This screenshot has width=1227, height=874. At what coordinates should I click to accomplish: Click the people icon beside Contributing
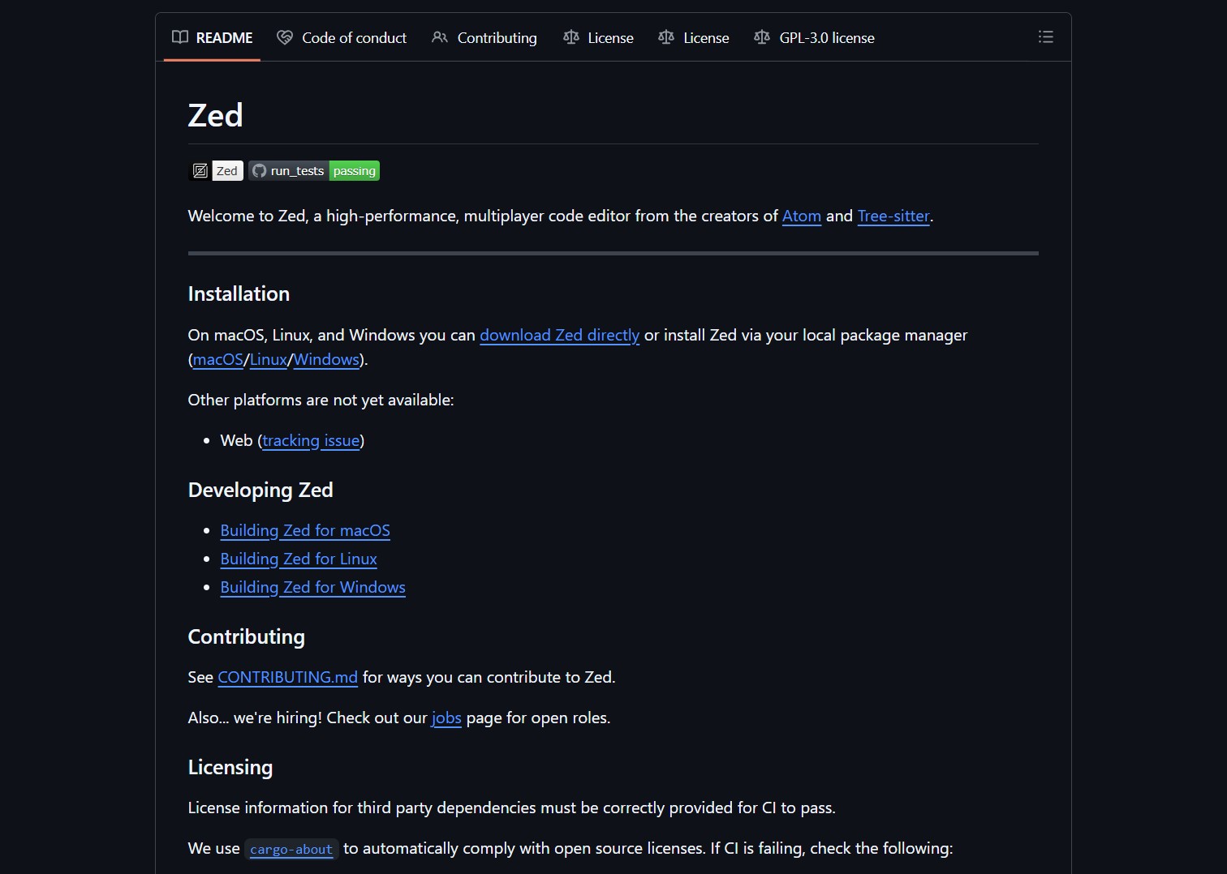point(440,37)
